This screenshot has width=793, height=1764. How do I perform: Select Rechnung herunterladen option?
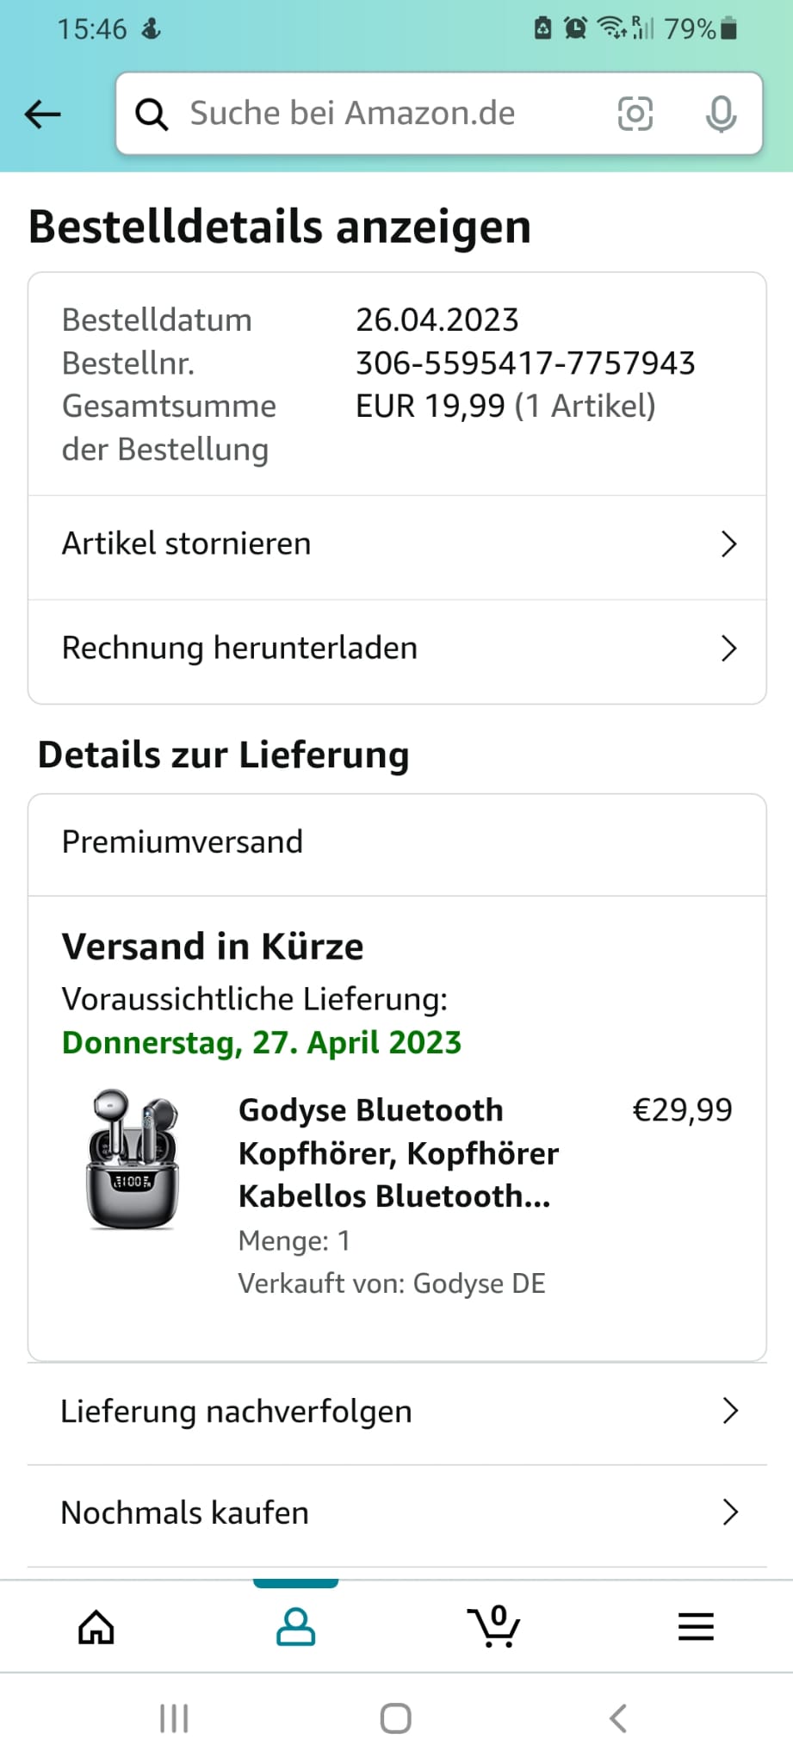(239, 649)
